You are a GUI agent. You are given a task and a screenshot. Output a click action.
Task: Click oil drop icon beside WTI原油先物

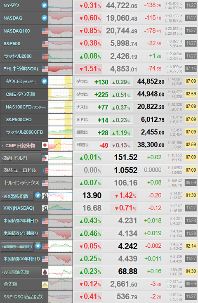[45, 272]
